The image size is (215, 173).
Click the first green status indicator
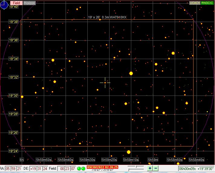pos(79,168)
